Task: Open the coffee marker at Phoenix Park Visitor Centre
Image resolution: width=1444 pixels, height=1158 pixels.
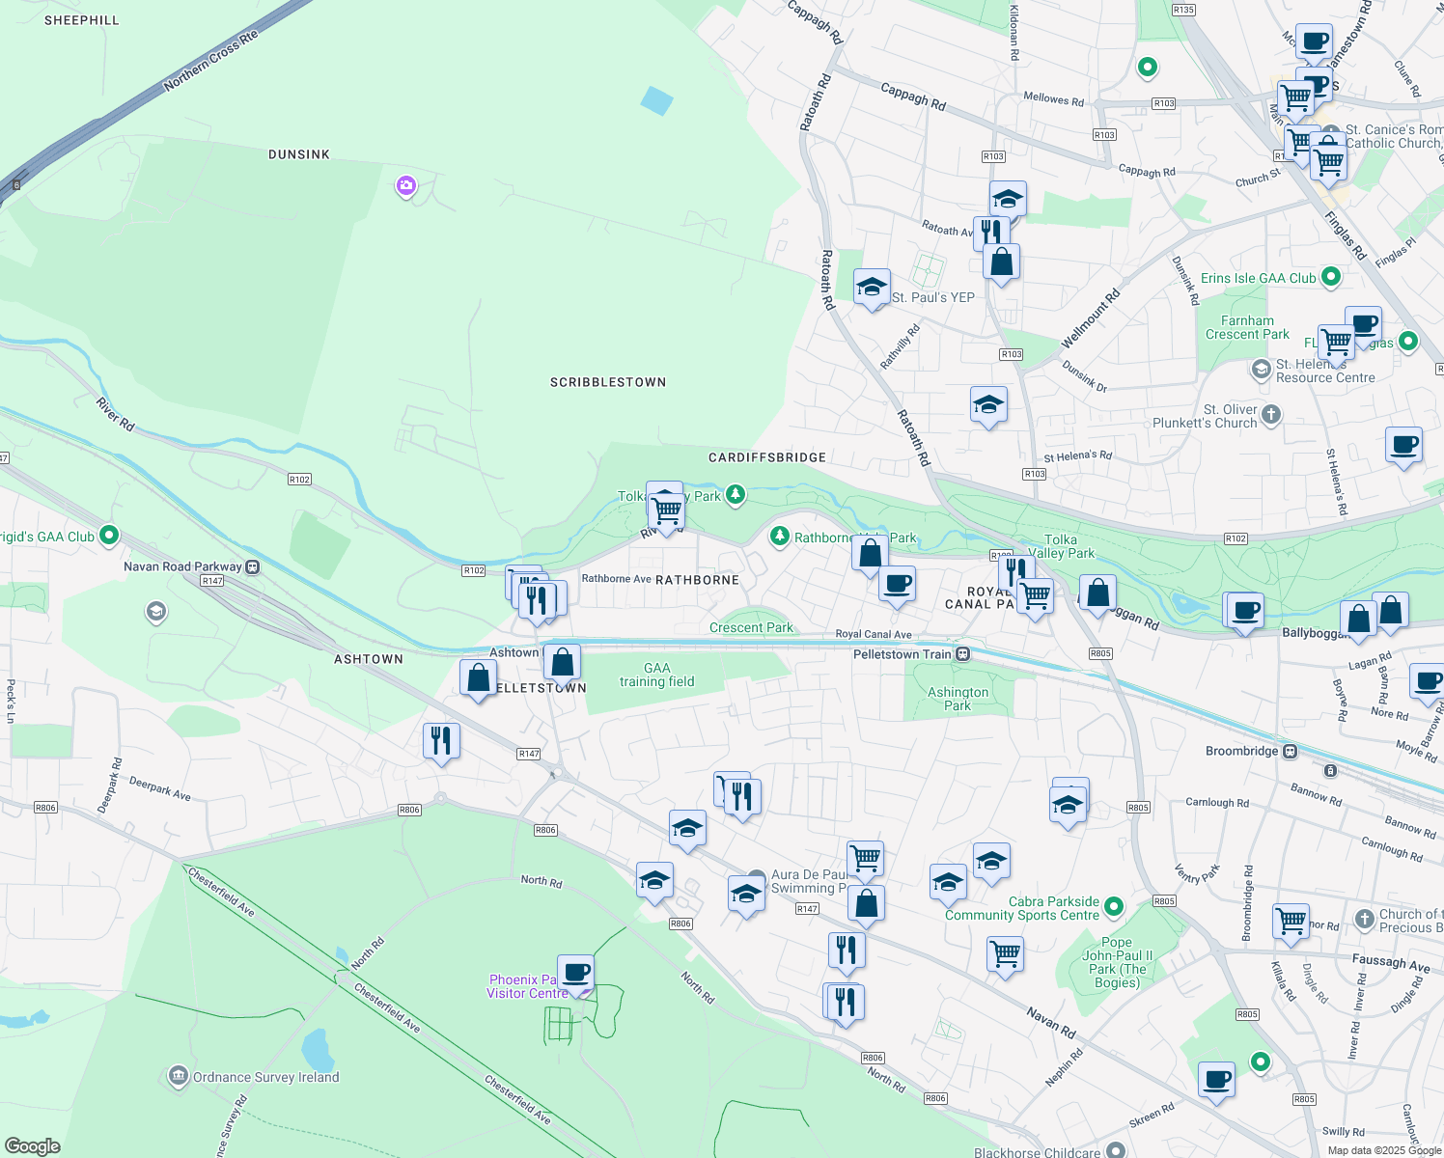Action: [x=575, y=972]
